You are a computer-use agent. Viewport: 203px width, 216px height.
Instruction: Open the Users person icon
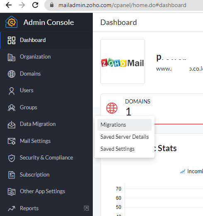pos(12,91)
